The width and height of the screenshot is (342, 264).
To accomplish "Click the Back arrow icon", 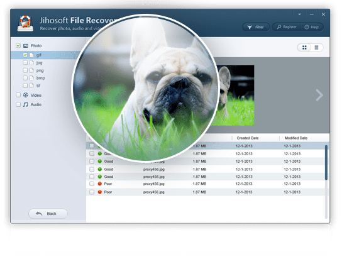I will click(39, 214).
